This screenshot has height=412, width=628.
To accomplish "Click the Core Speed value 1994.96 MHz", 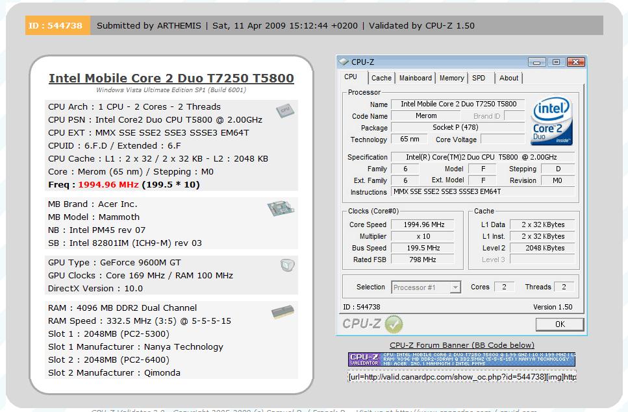I will pyautogui.click(x=423, y=224).
